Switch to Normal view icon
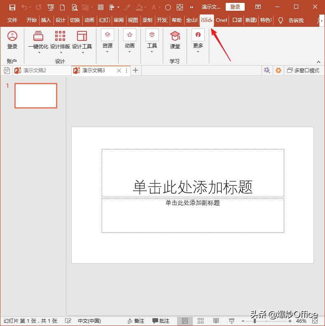The image size is (325, 326). 185,321
